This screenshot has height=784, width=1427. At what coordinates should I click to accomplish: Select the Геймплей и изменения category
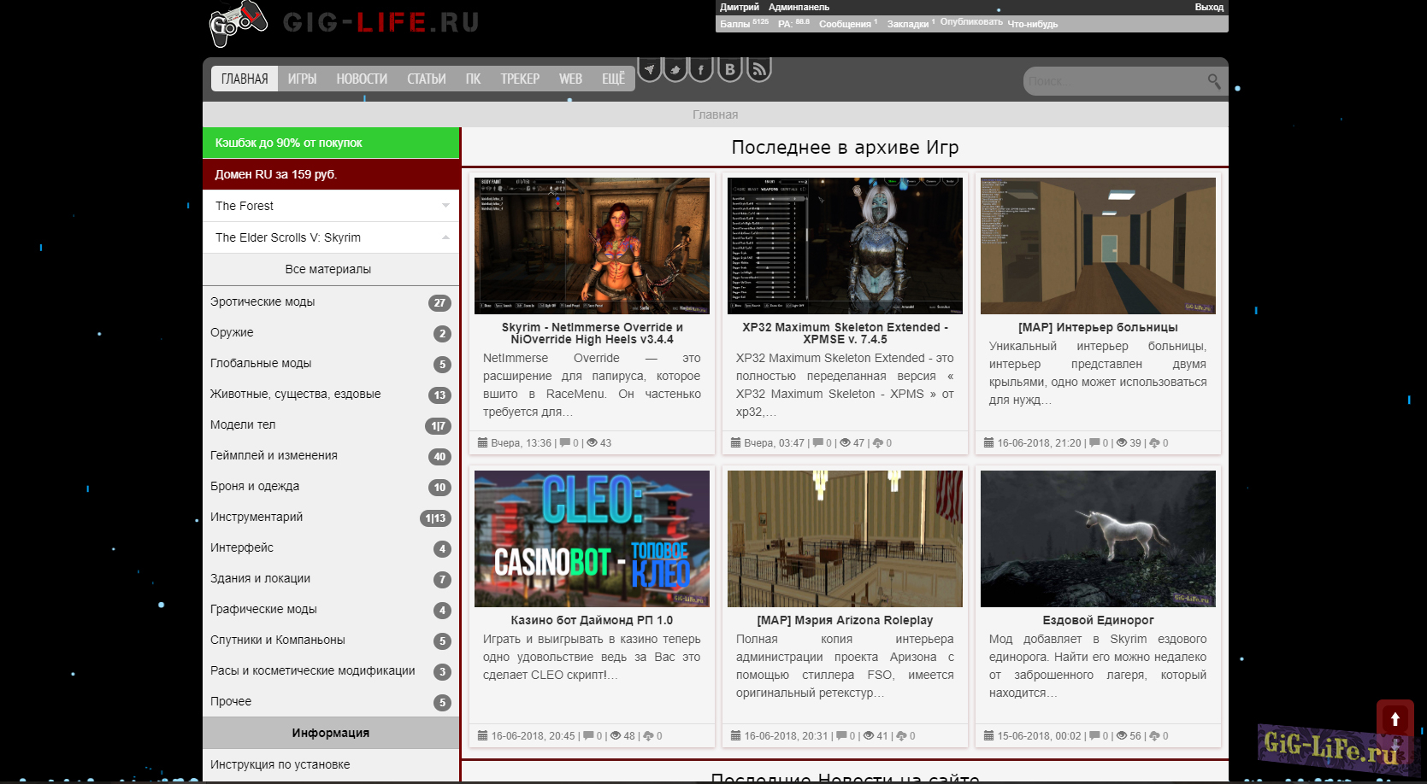274,455
